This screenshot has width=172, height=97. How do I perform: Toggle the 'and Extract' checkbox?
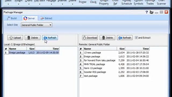pos(136,38)
